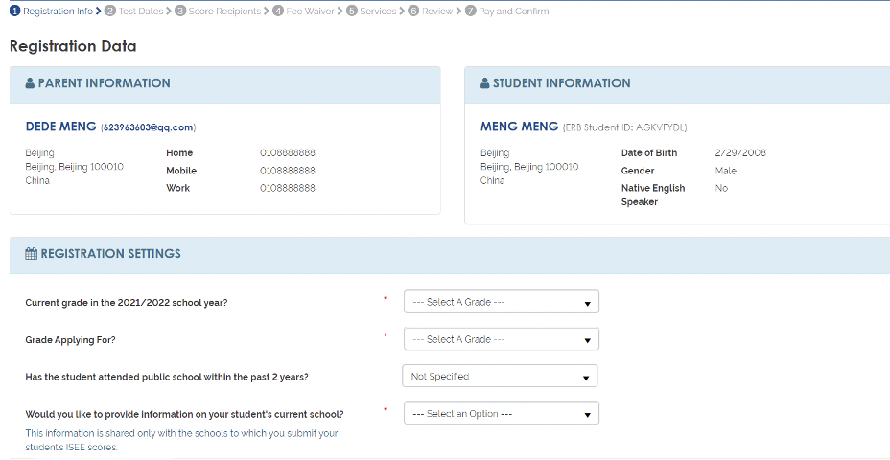Jump to the Review step
Viewport: 890px width, 460px height.
click(437, 11)
